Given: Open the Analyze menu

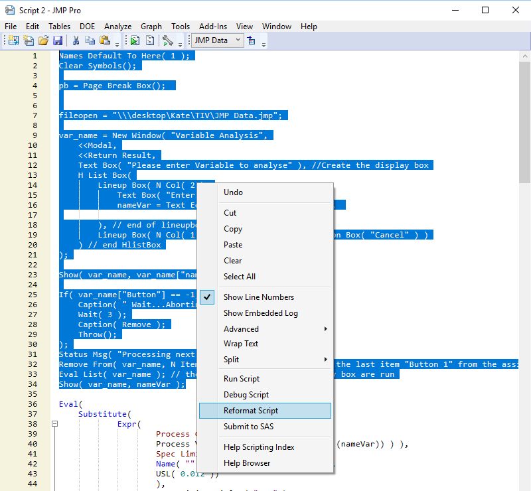Looking at the screenshot, I should point(118,27).
